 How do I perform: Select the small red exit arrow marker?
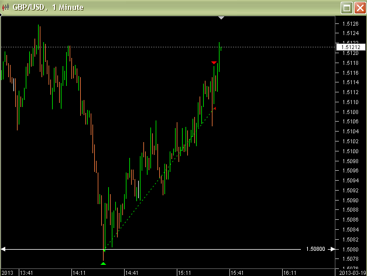(214, 108)
